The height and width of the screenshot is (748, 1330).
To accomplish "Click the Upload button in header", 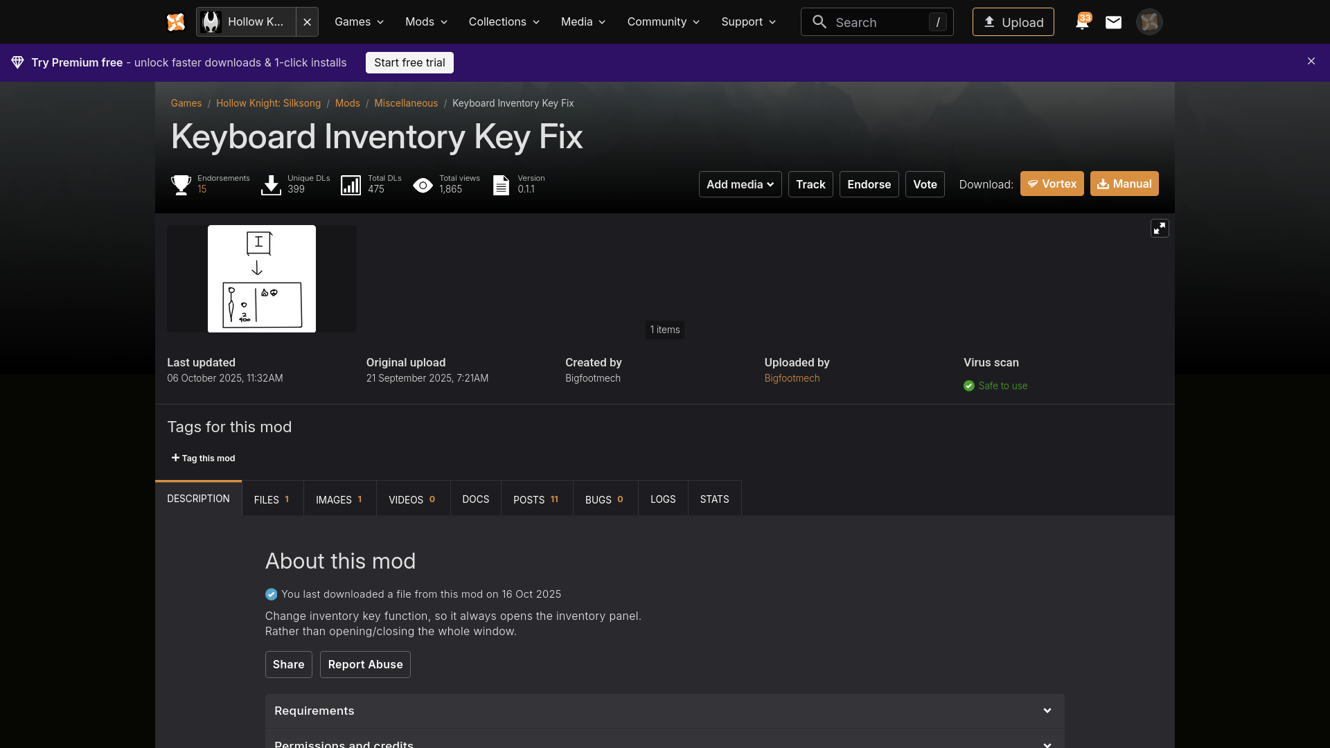I will tap(1013, 22).
